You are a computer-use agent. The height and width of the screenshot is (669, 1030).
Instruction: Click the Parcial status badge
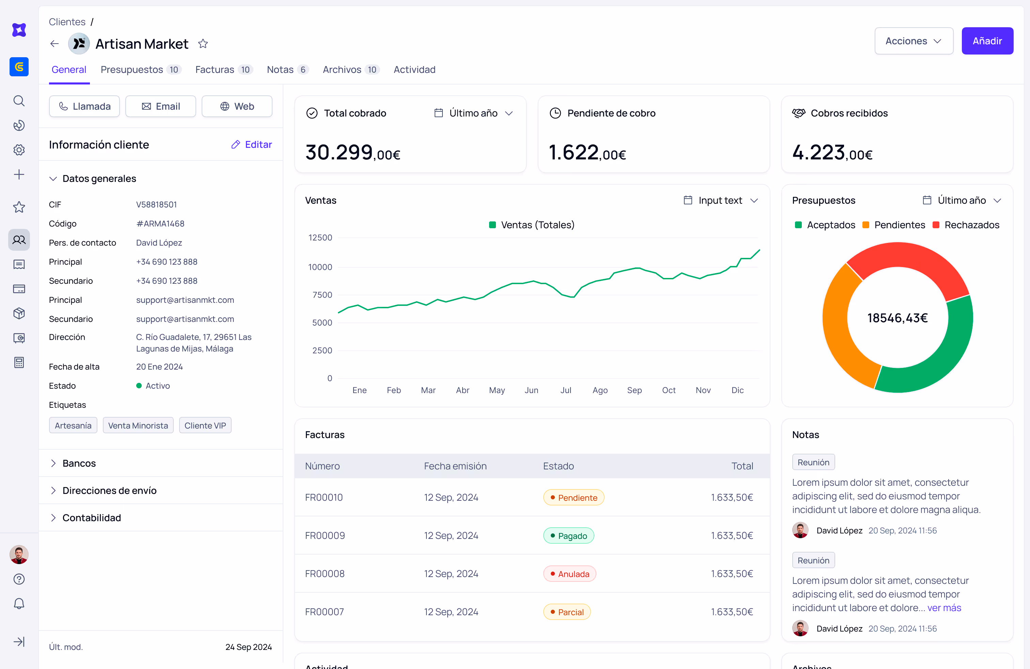coord(567,612)
